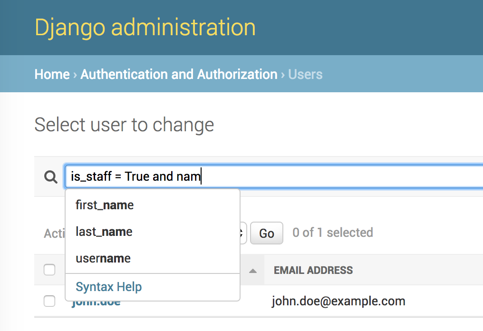The image size is (483, 331).
Task: Click the search magnifier icon
Action: (x=50, y=177)
